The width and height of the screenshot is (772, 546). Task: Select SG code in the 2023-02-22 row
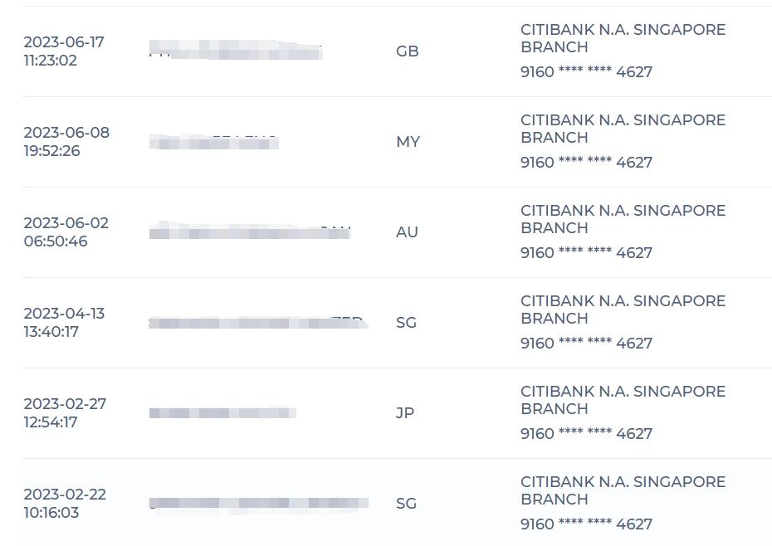[x=406, y=503]
